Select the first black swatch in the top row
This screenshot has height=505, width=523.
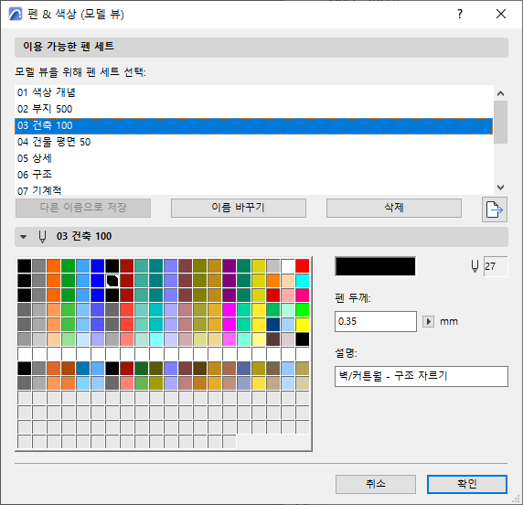click(25, 266)
